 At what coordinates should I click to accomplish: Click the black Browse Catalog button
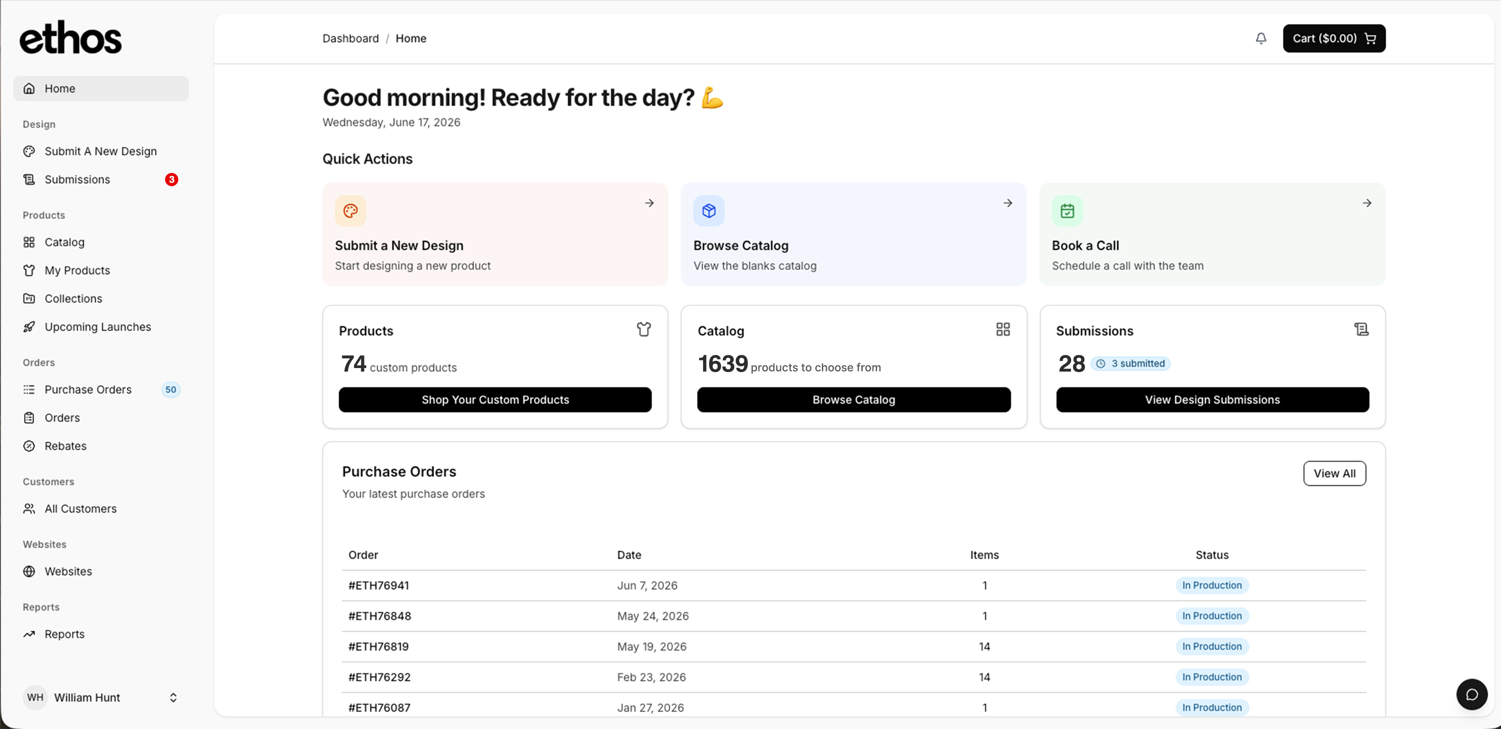[x=854, y=399]
